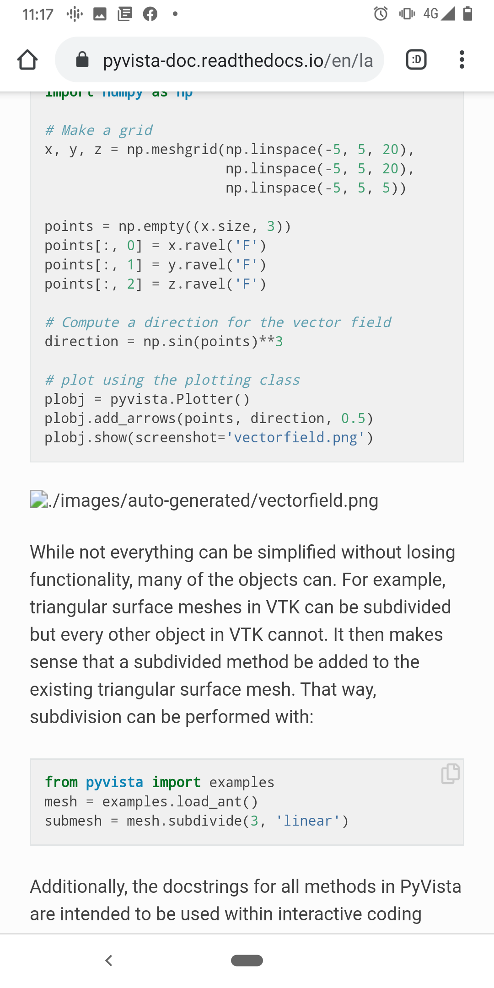This screenshot has height=988, width=494.
Task: Tap the screenshot notification icon
Action: click(x=99, y=14)
